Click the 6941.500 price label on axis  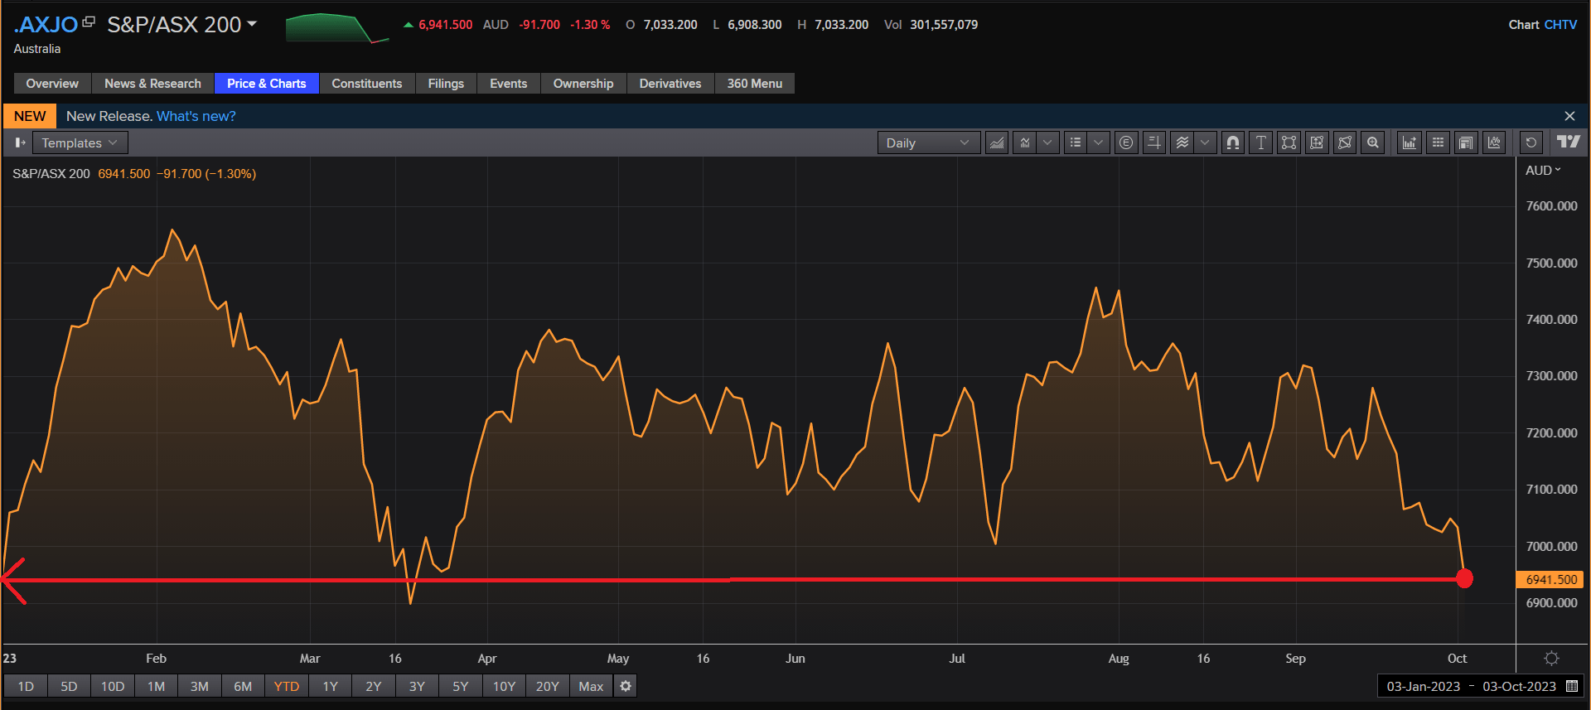tap(1550, 580)
